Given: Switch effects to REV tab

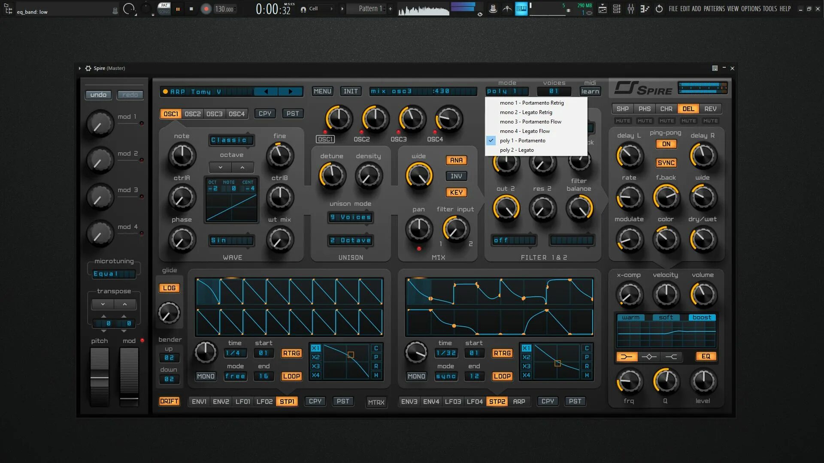Looking at the screenshot, I should [x=710, y=109].
